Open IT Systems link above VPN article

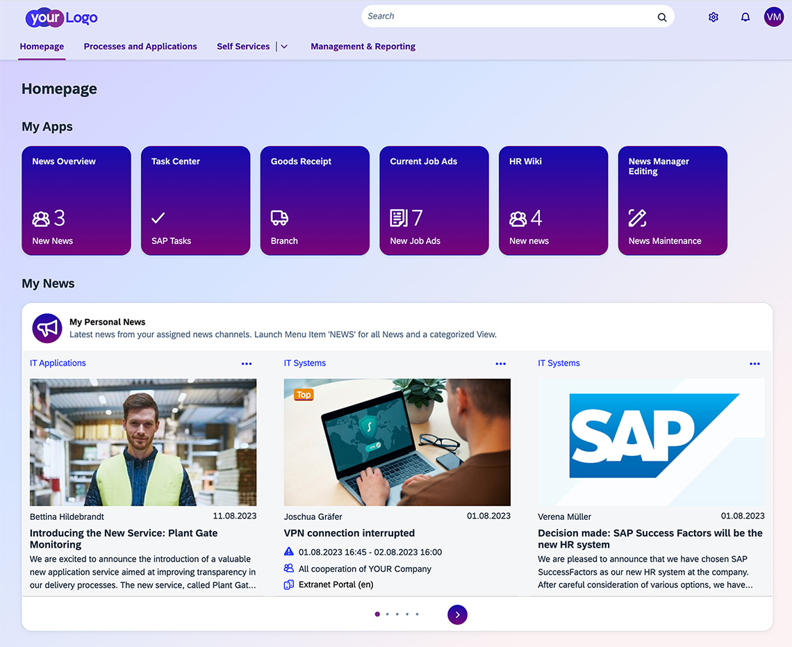pos(304,363)
